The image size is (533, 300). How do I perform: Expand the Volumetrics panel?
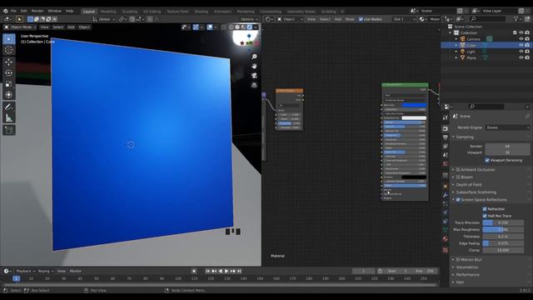pos(466,267)
